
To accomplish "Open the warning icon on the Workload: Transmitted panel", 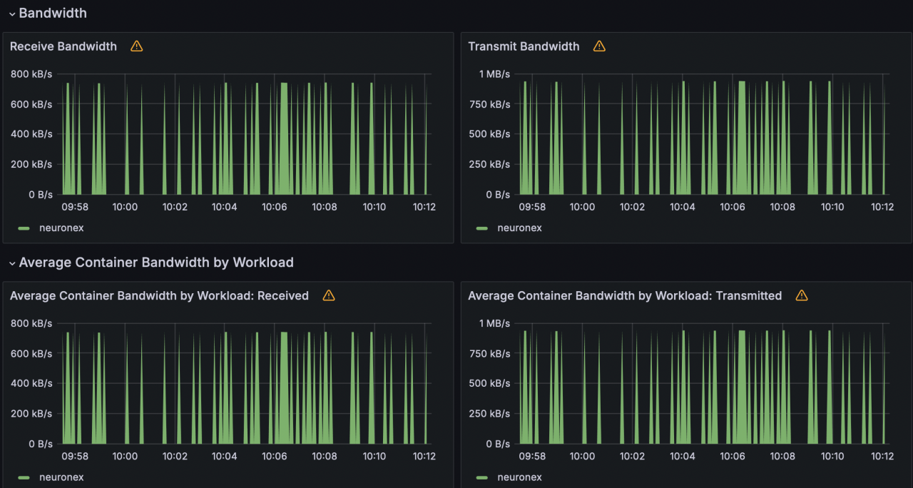I will (x=802, y=295).
